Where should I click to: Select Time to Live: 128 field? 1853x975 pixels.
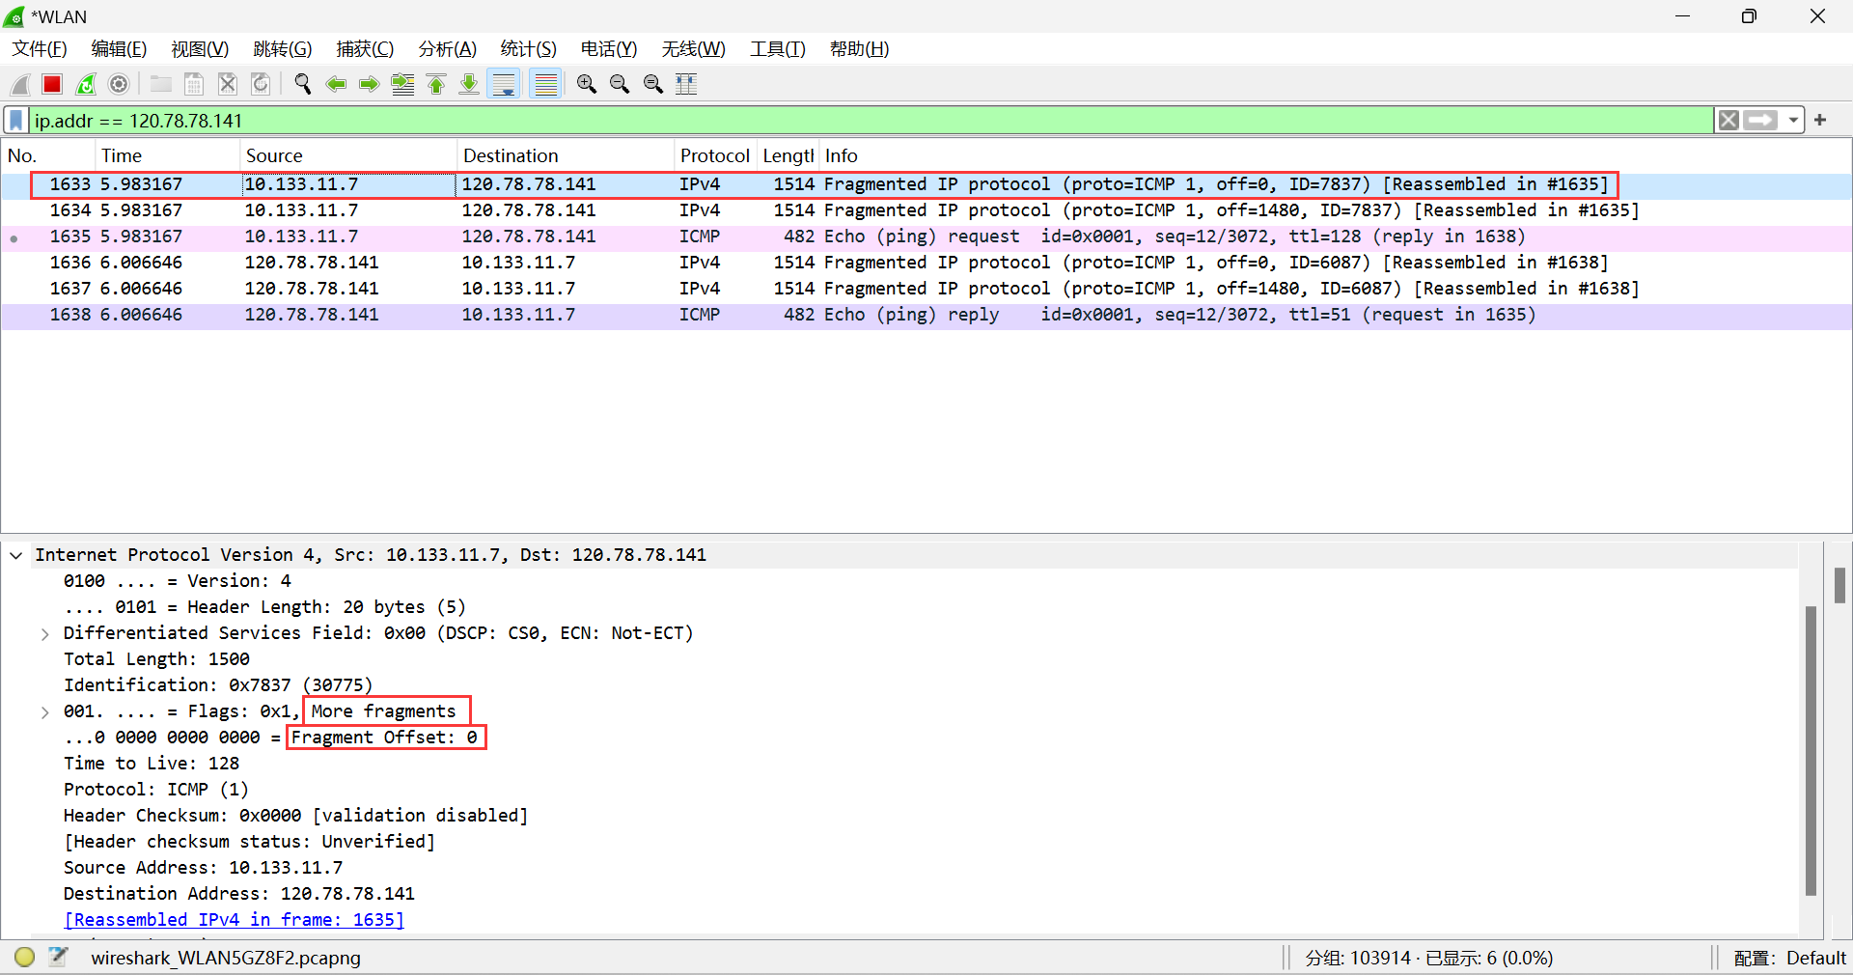pos(152,764)
